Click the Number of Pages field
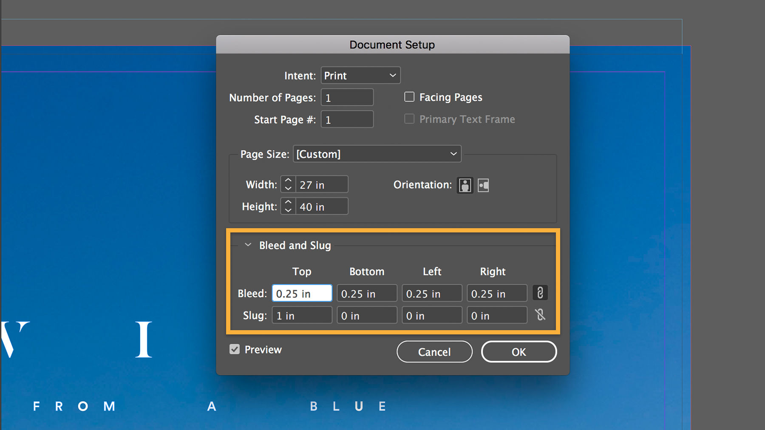The width and height of the screenshot is (765, 430). pyautogui.click(x=347, y=97)
